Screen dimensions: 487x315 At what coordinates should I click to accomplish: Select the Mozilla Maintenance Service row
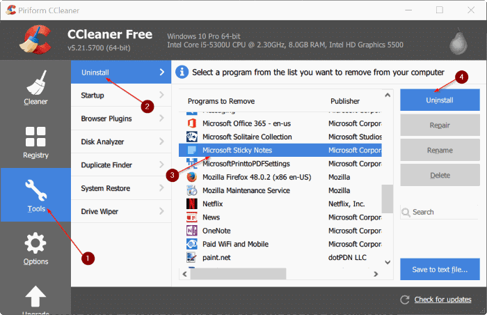(x=280, y=190)
